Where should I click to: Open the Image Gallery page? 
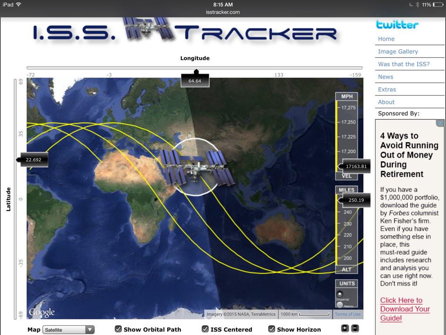(398, 51)
